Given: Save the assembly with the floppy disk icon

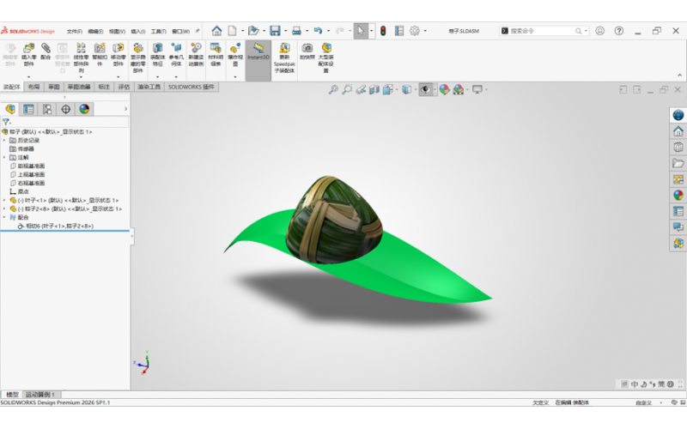Looking at the screenshot, I should (275, 31).
